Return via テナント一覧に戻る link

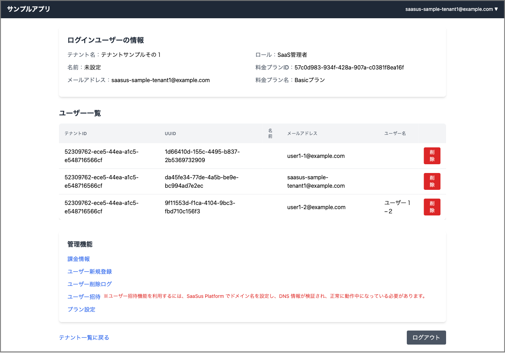point(84,338)
